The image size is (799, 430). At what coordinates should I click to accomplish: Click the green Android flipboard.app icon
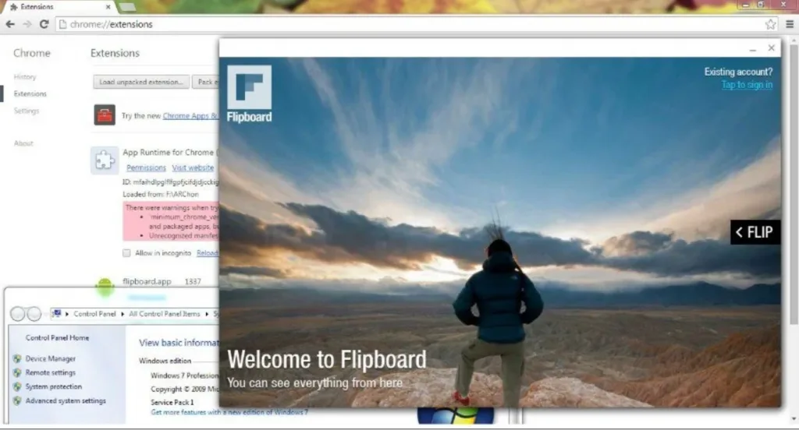[104, 287]
